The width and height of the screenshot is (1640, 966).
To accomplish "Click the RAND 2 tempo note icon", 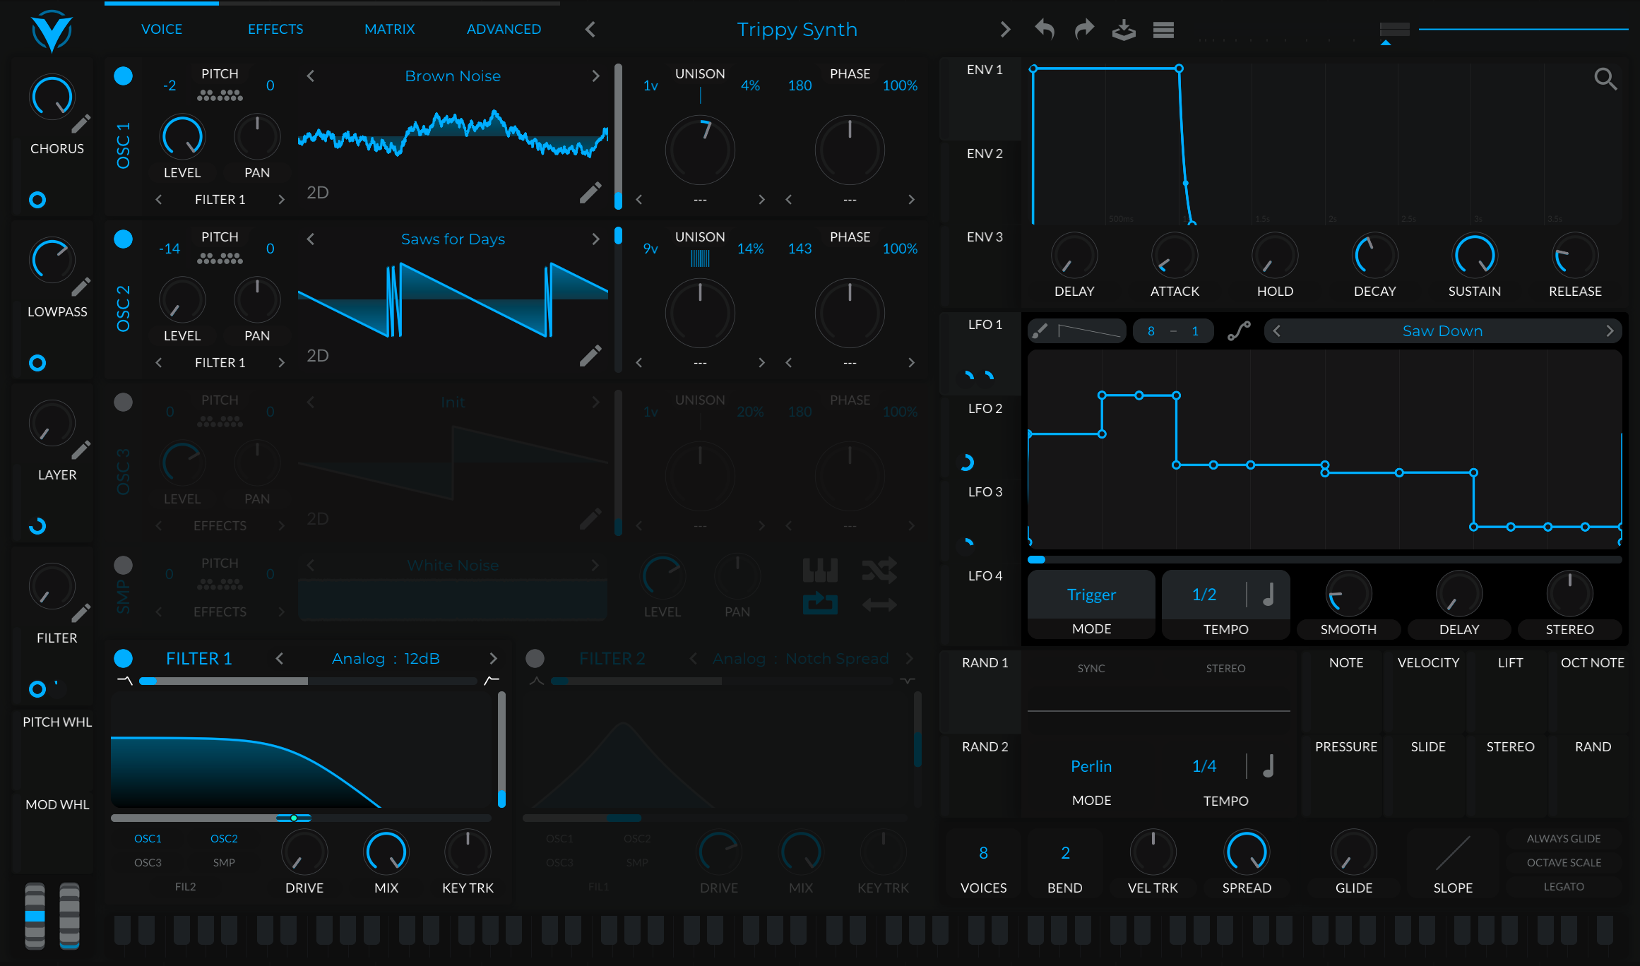I will tap(1268, 766).
